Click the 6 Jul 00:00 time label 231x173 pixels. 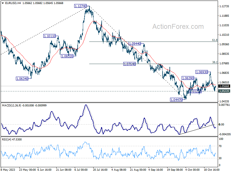pos(81,170)
